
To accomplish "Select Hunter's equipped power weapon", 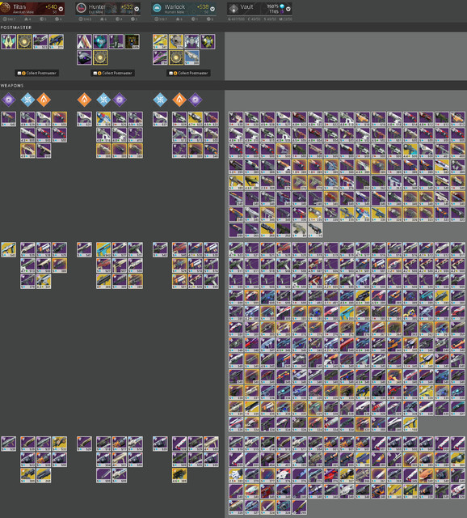I will pos(84,444).
